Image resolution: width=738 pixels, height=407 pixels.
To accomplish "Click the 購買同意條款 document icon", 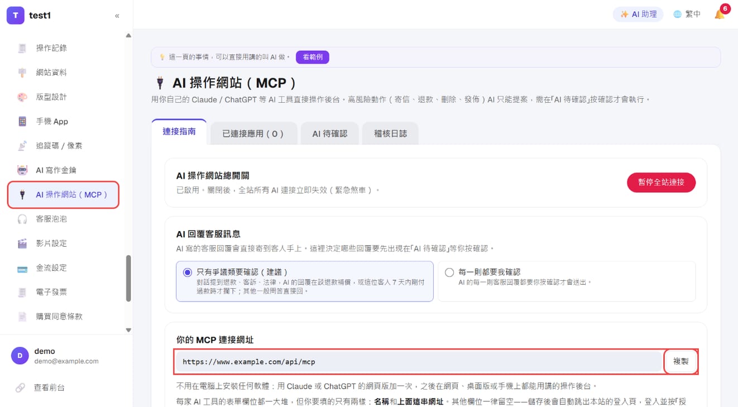I will 22,317.
